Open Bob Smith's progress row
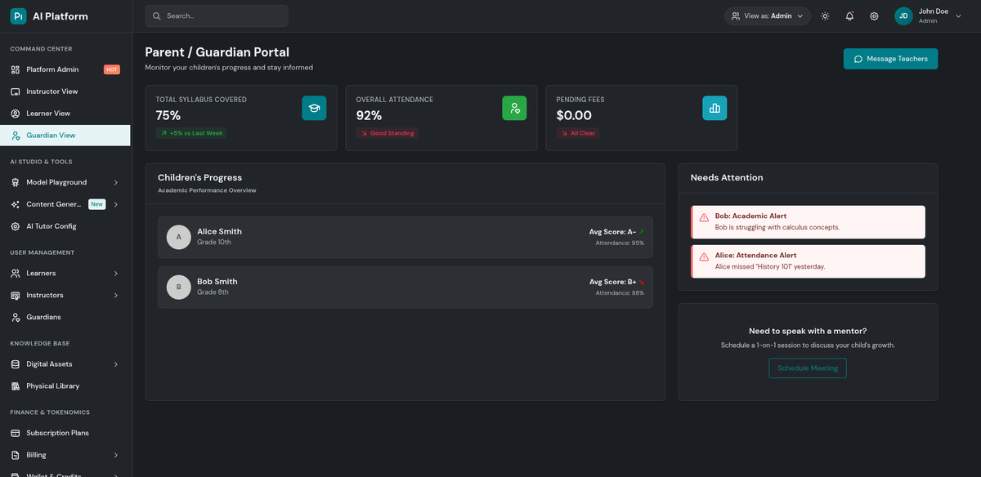981x477 pixels. tap(405, 287)
